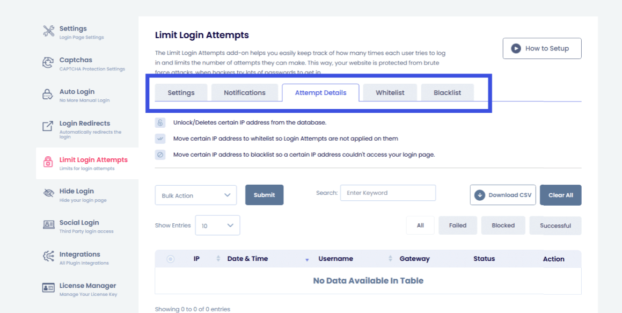Open the Bulk Action dropdown
Screen dimensions: 622x313
click(195, 195)
